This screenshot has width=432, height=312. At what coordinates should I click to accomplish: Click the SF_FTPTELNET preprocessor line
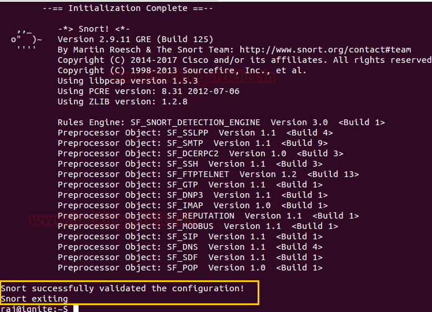(208, 174)
